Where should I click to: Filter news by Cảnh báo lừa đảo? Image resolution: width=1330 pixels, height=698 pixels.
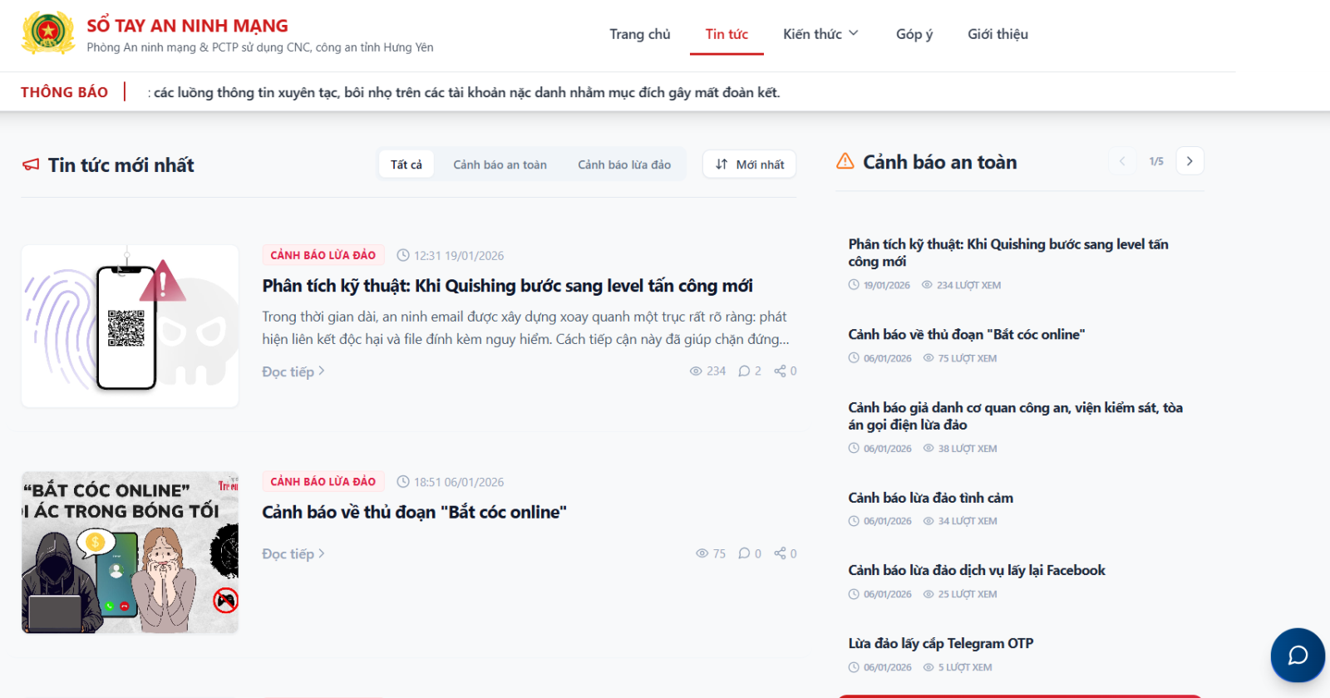click(x=624, y=165)
